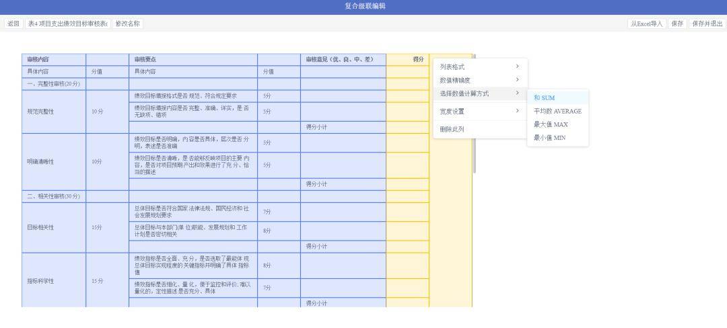Select 平均数 AVERAGE calculation method
This screenshot has width=727, height=328.
(x=558, y=111)
